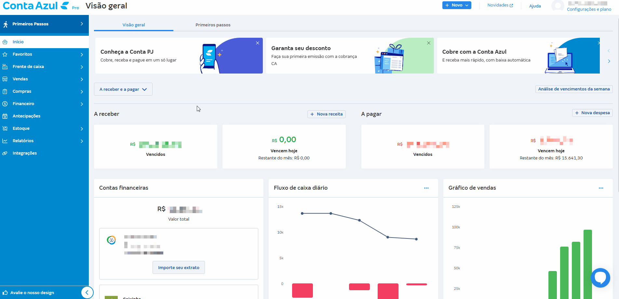Open the A receber e a pagar dropdown

point(123,89)
